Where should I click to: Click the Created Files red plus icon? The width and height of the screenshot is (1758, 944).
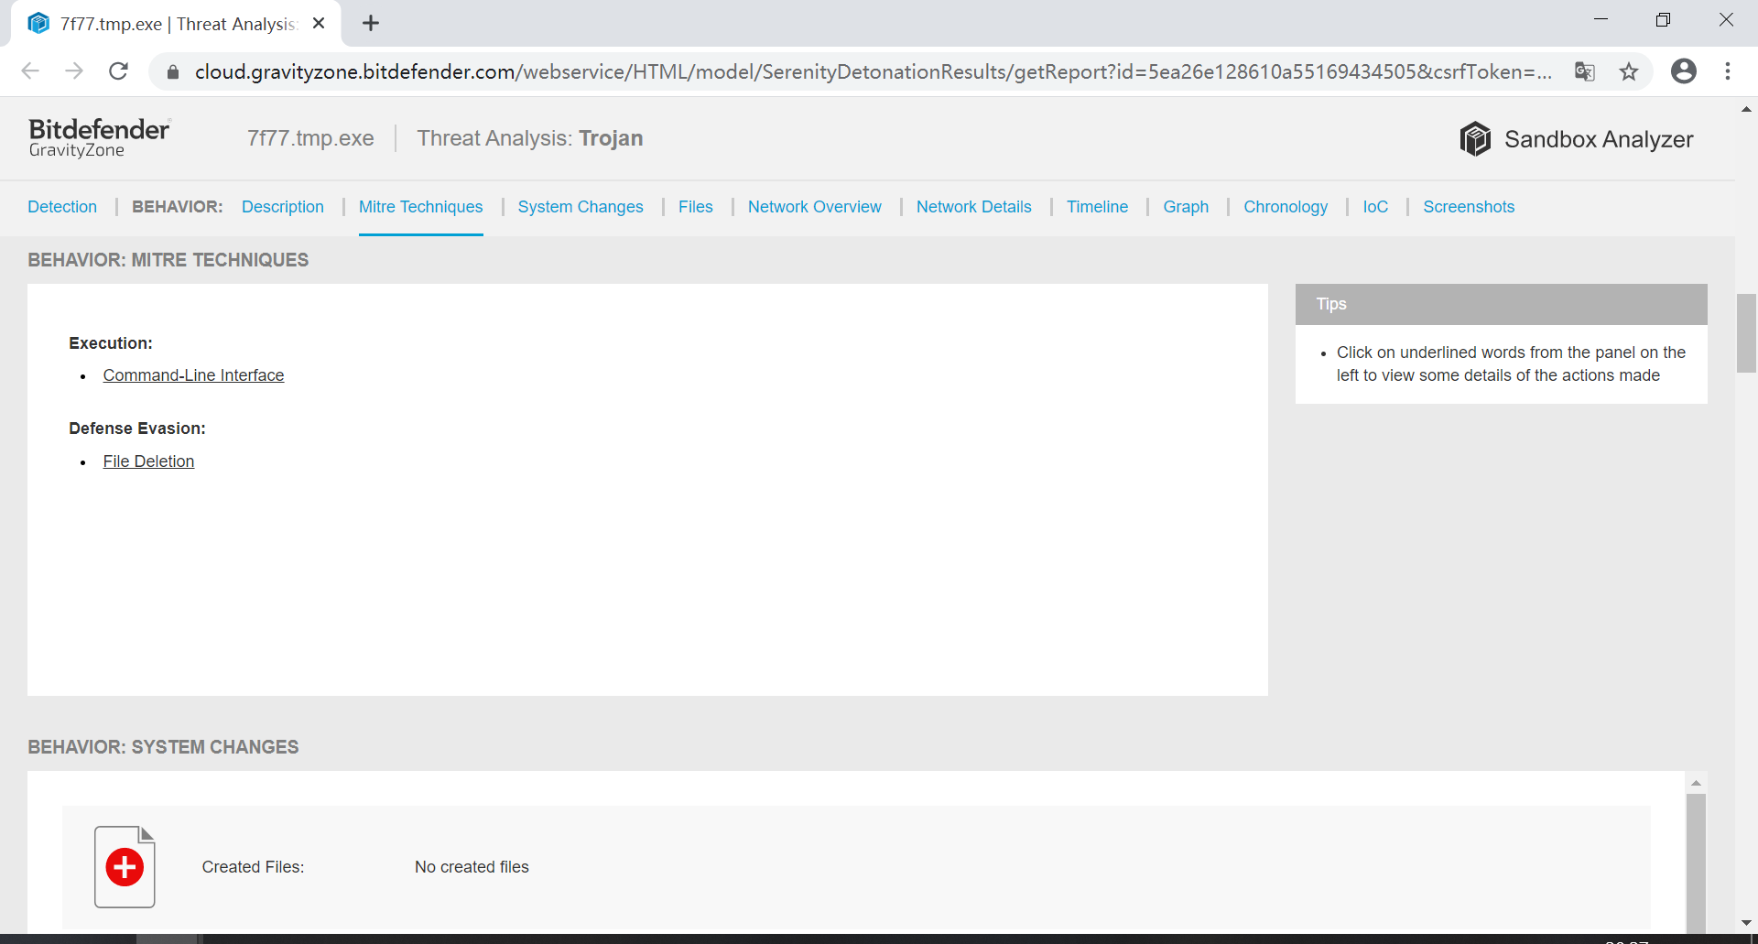click(x=125, y=867)
